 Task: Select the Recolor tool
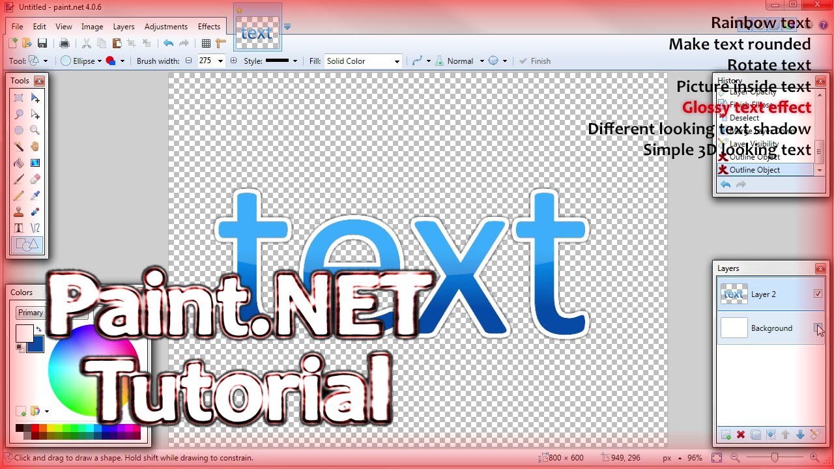(35, 212)
